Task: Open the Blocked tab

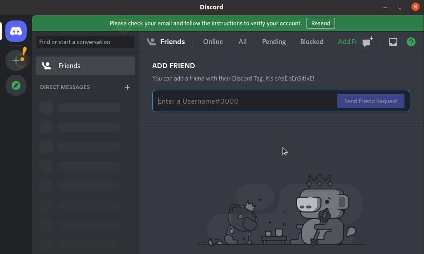Action: (x=311, y=42)
